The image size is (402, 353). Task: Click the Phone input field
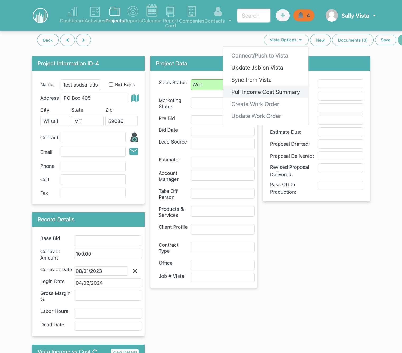click(93, 166)
